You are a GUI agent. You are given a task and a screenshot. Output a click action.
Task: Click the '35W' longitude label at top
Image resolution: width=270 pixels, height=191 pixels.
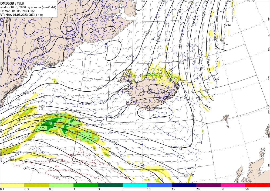click(x=79, y=1)
